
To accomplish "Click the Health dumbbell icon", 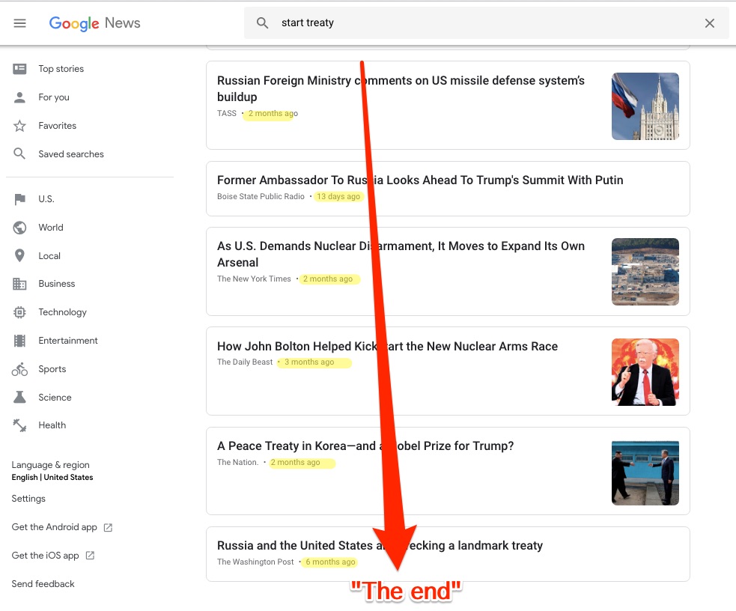I will pos(19,425).
